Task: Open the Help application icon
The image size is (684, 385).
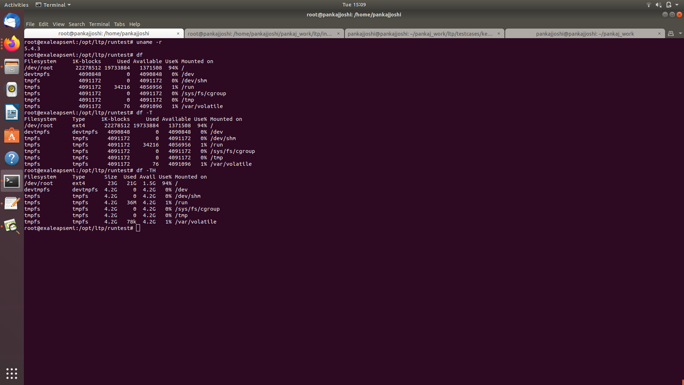Action: (x=12, y=158)
